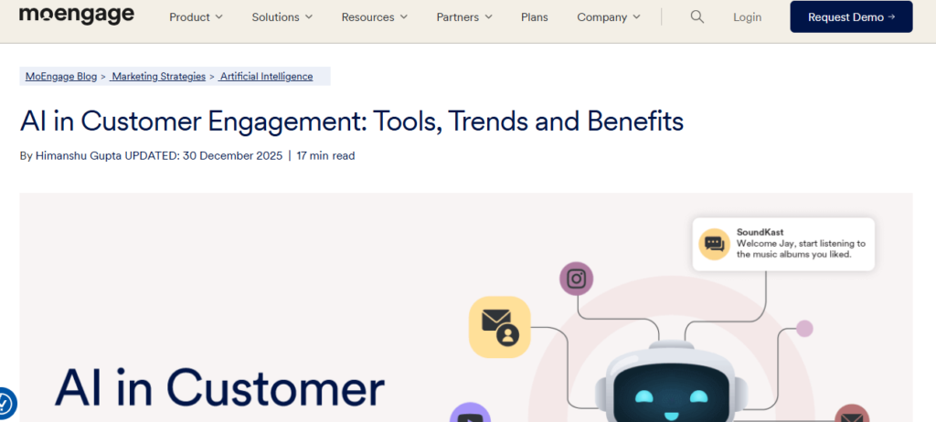
Task: Open the Solutions dropdown
Action: [282, 17]
